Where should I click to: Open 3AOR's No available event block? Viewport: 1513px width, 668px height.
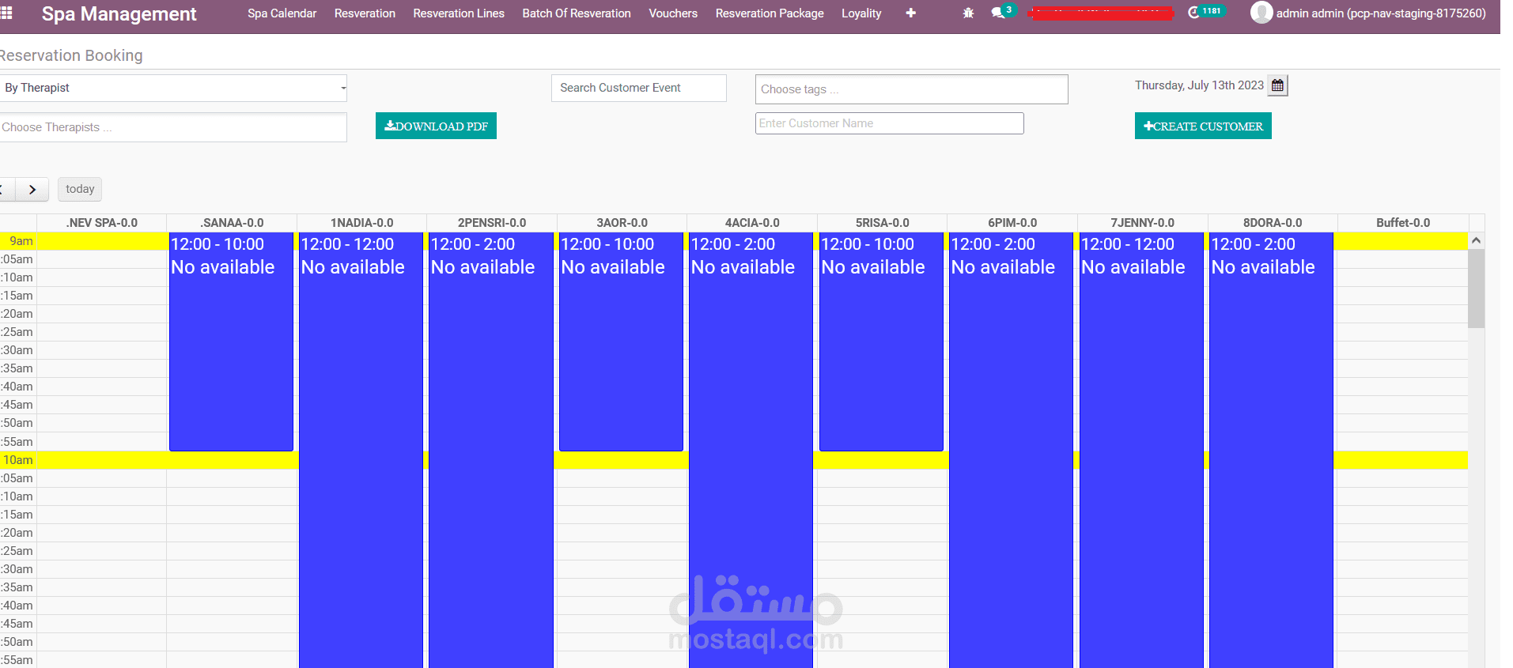click(x=621, y=342)
